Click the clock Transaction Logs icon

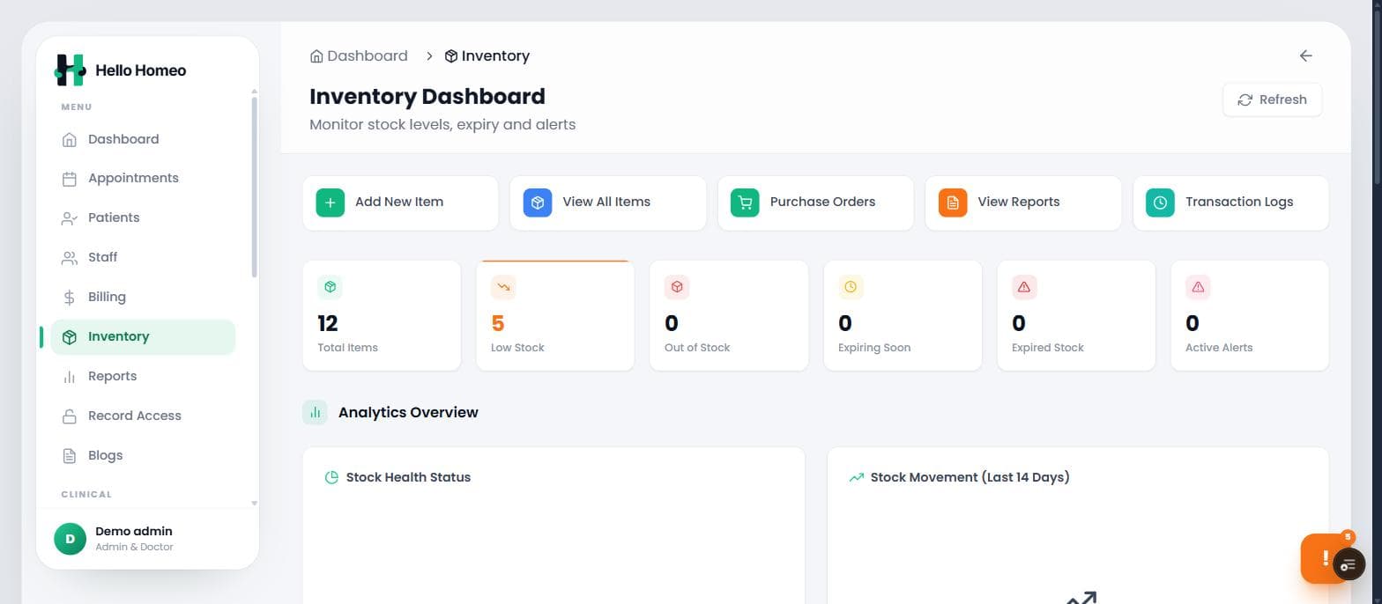click(1160, 203)
